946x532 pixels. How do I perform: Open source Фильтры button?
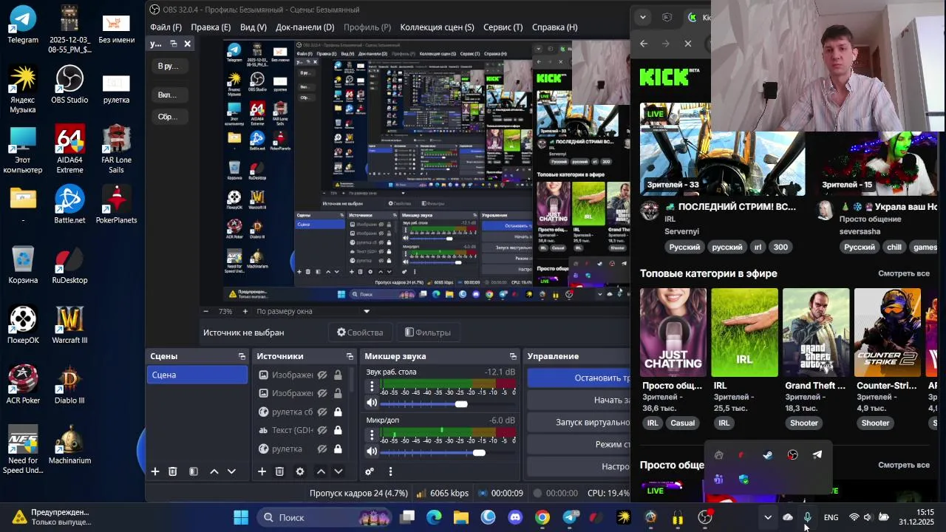(x=428, y=332)
